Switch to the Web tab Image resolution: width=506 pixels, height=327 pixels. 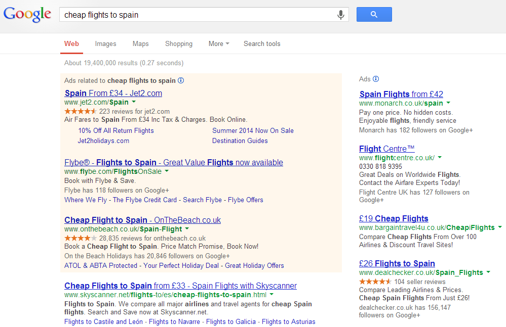pyautogui.click(x=71, y=44)
